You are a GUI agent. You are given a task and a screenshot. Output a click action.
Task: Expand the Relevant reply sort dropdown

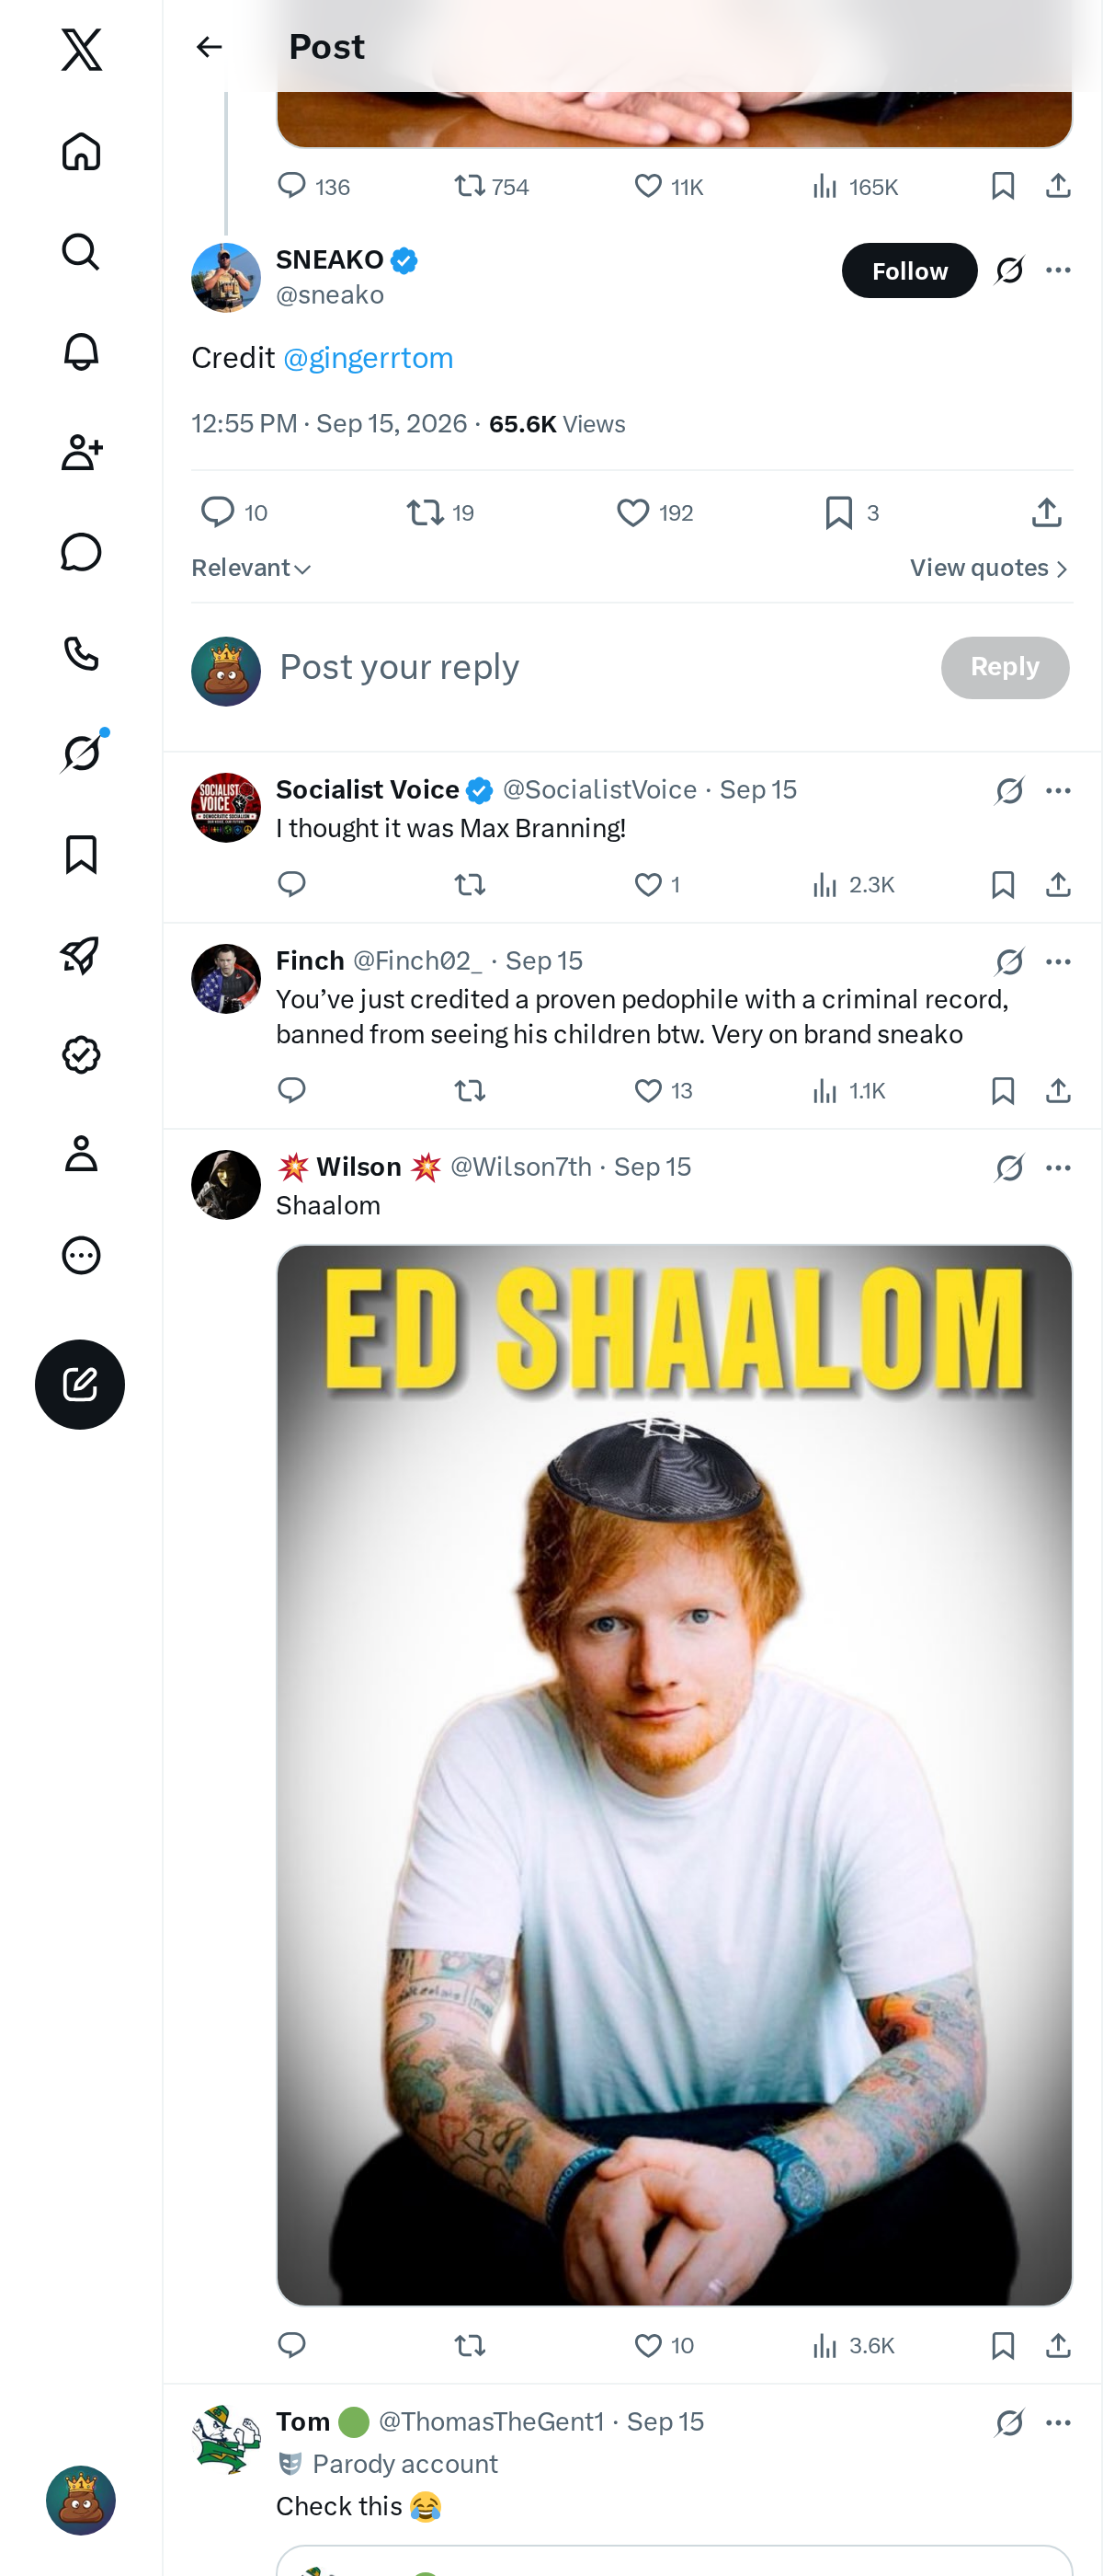[x=252, y=568]
